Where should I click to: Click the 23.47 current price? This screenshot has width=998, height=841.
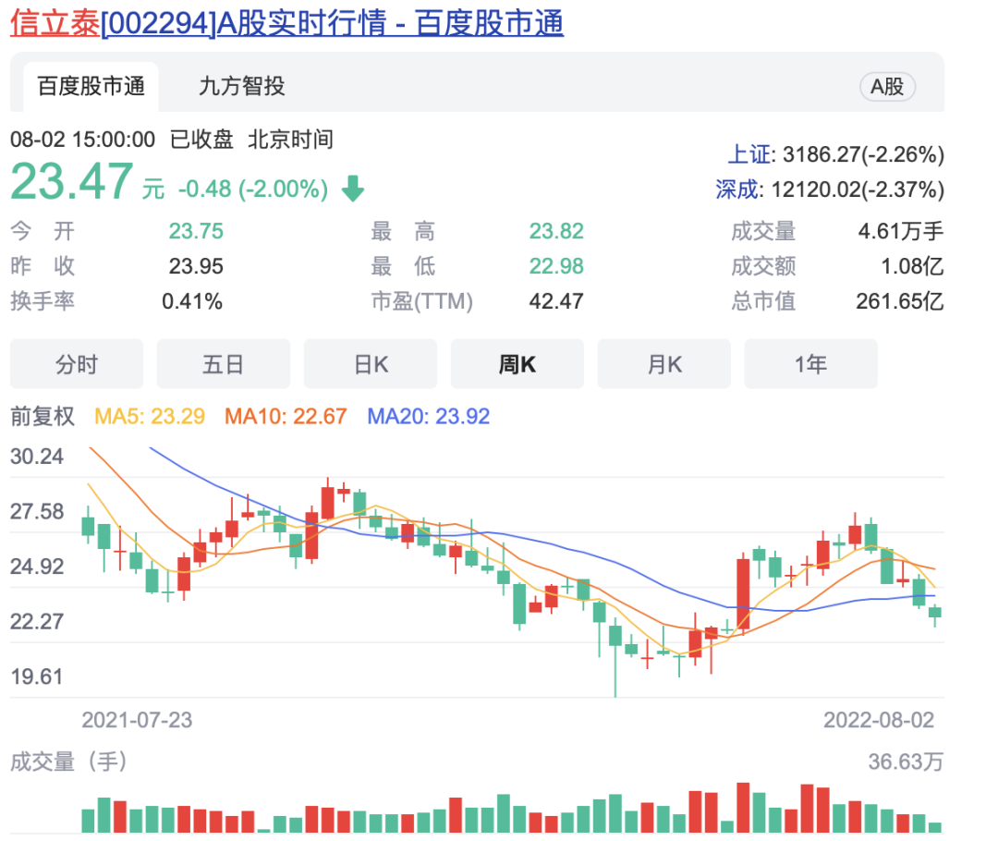point(72,182)
